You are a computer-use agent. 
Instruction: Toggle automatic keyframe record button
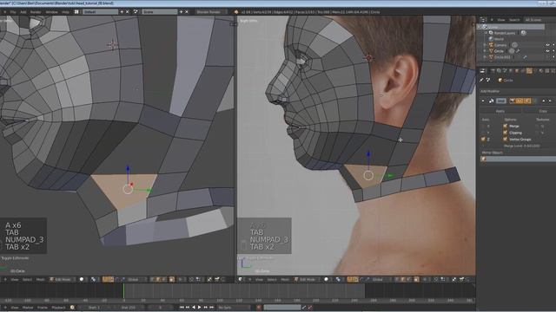pyautogui.click(x=259, y=308)
